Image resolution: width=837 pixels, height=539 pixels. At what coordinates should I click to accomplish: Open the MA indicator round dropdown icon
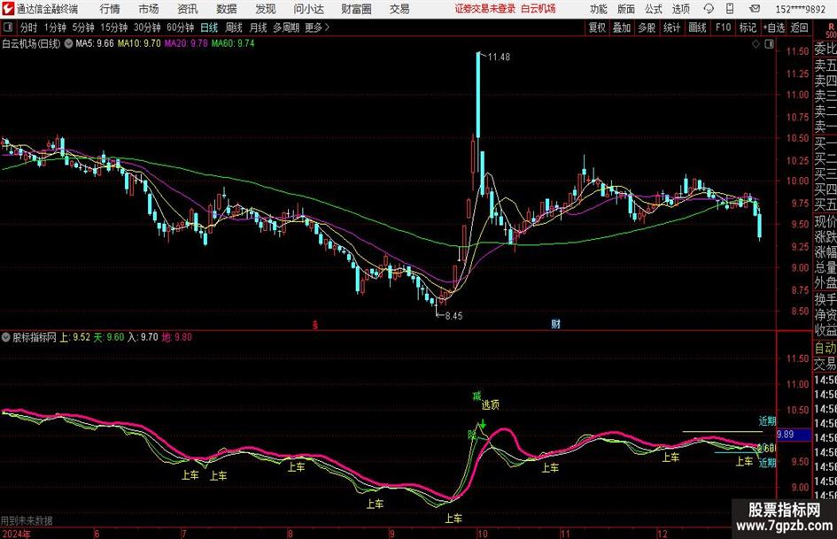tap(68, 43)
